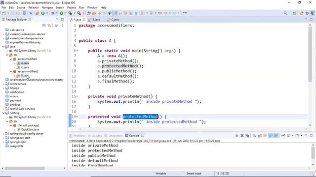Click the New Java Class green icon
This screenshot has height=177, width=316.
[43, 13]
